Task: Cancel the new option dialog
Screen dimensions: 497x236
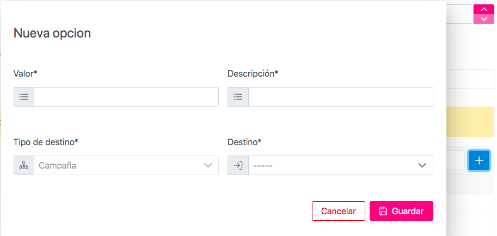Action: pos(339,211)
